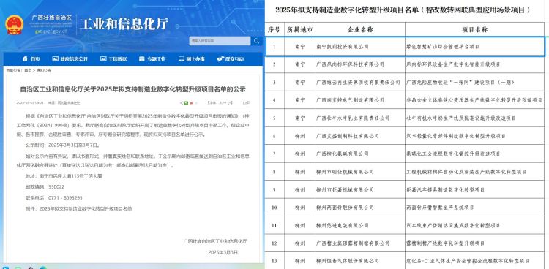Screen dimensions: 549x269
Task: Click the 企业名称 column header
Action: tap(360, 30)
